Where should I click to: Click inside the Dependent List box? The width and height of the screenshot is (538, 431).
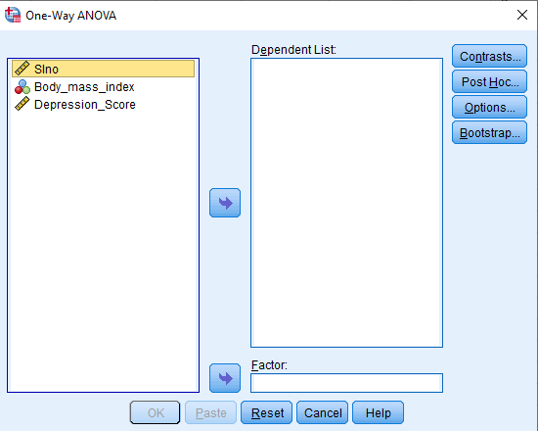click(346, 203)
